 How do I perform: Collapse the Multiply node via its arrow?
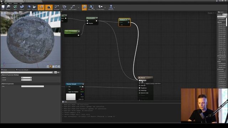tap(129, 20)
